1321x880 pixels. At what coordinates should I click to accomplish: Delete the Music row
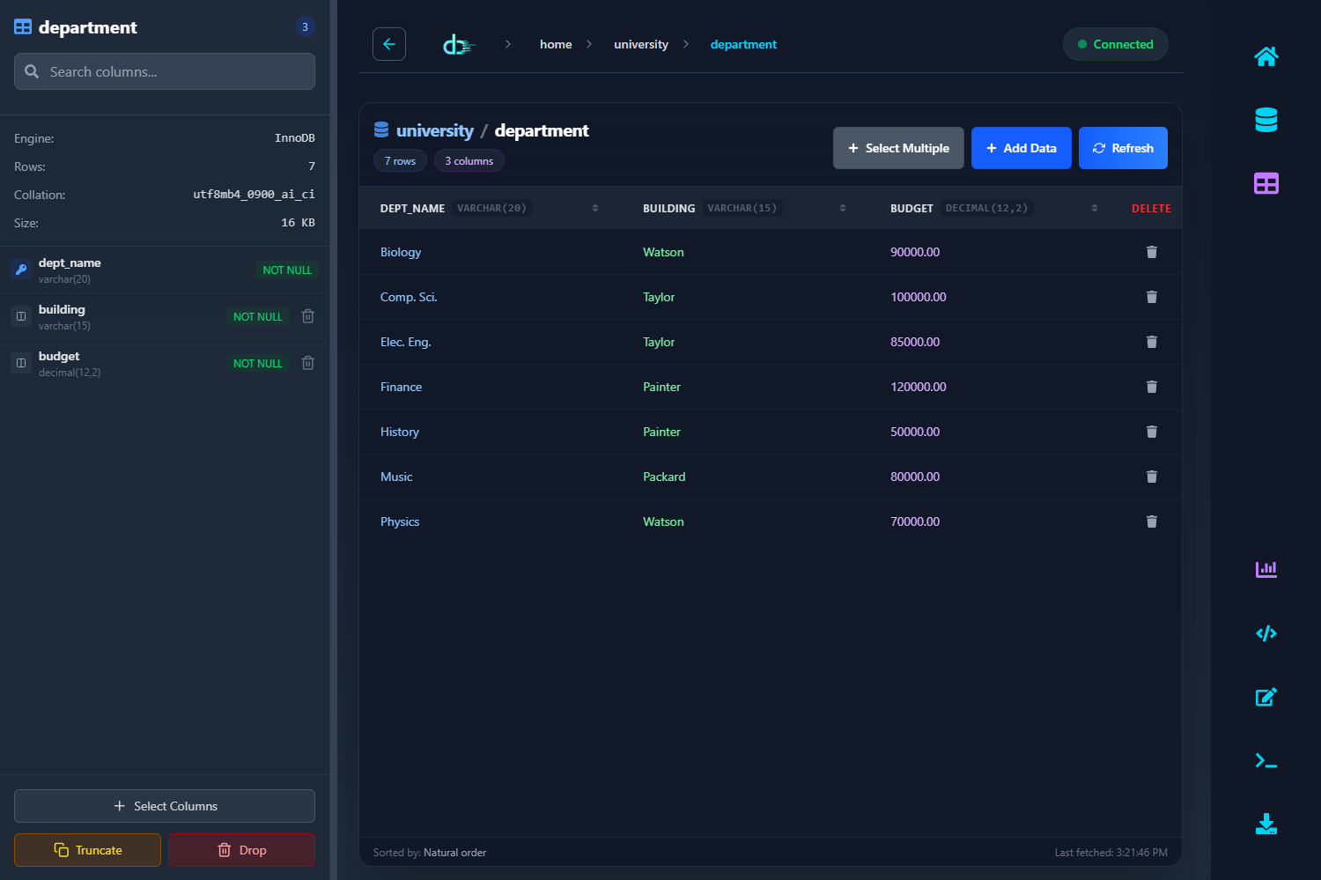point(1151,477)
